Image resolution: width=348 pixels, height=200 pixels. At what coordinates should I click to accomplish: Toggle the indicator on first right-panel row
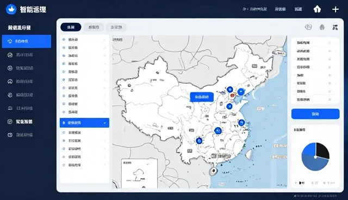[330, 42]
